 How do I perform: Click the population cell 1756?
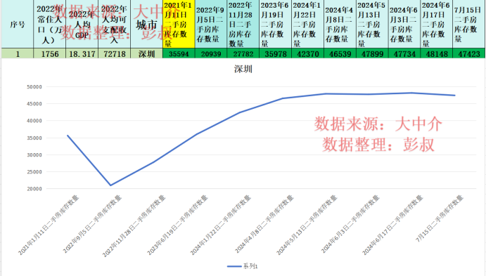click(x=50, y=53)
